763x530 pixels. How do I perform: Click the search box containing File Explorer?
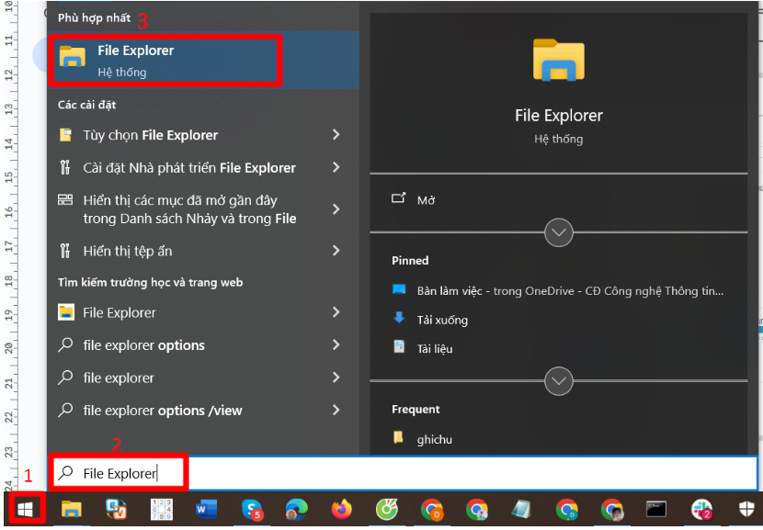403,473
